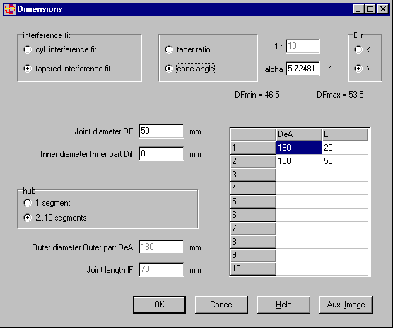Select L cell in row 2
The width and height of the screenshot is (393, 328).
click(345, 161)
